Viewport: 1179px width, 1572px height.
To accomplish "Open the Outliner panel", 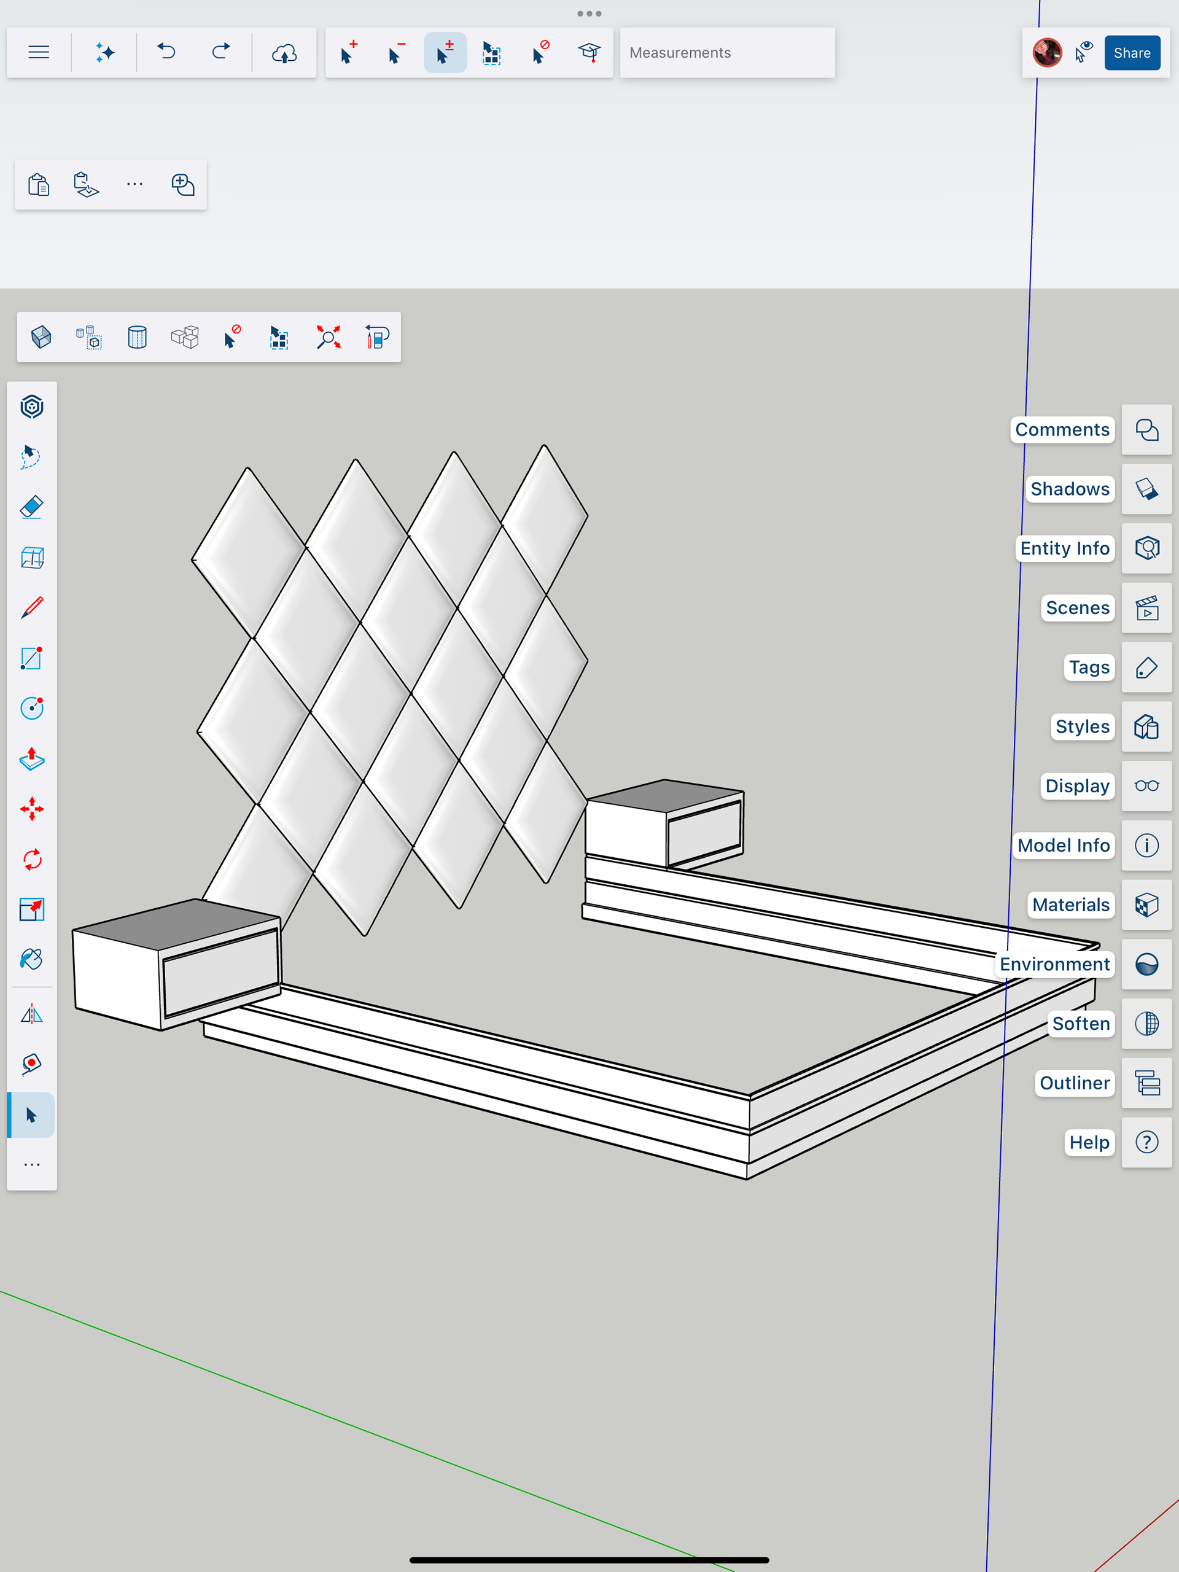I will pos(1146,1083).
